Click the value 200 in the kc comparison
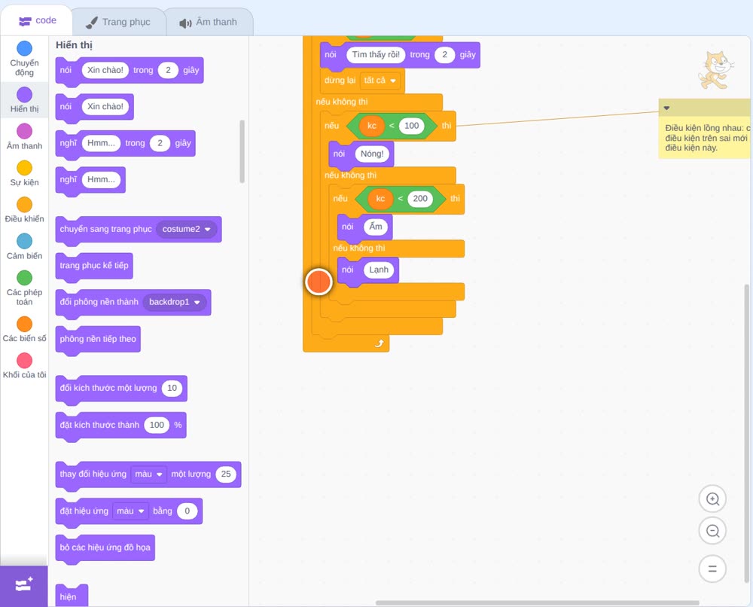The width and height of the screenshot is (753, 607). pyautogui.click(x=420, y=199)
